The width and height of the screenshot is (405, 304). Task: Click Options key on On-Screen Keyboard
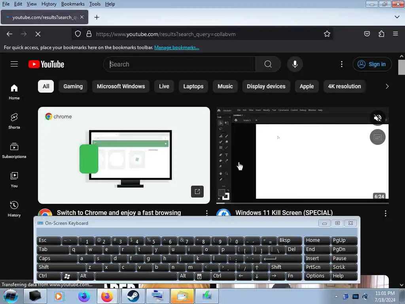317,276
